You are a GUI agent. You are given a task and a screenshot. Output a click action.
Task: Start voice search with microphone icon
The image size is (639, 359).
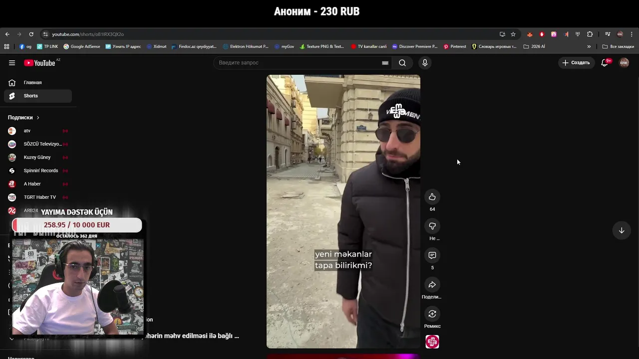pyautogui.click(x=425, y=63)
